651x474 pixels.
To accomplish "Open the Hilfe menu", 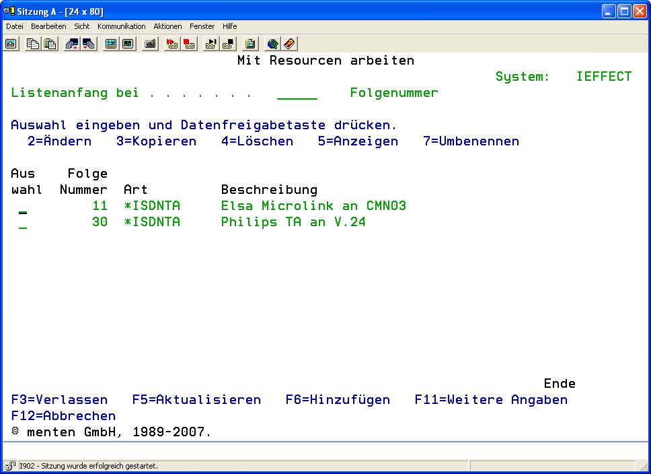I will (230, 26).
